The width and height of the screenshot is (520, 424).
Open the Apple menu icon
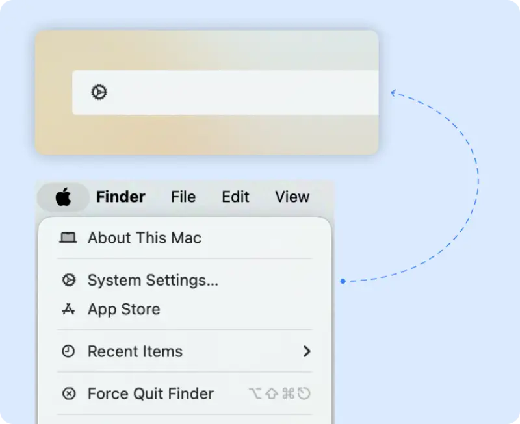point(63,197)
